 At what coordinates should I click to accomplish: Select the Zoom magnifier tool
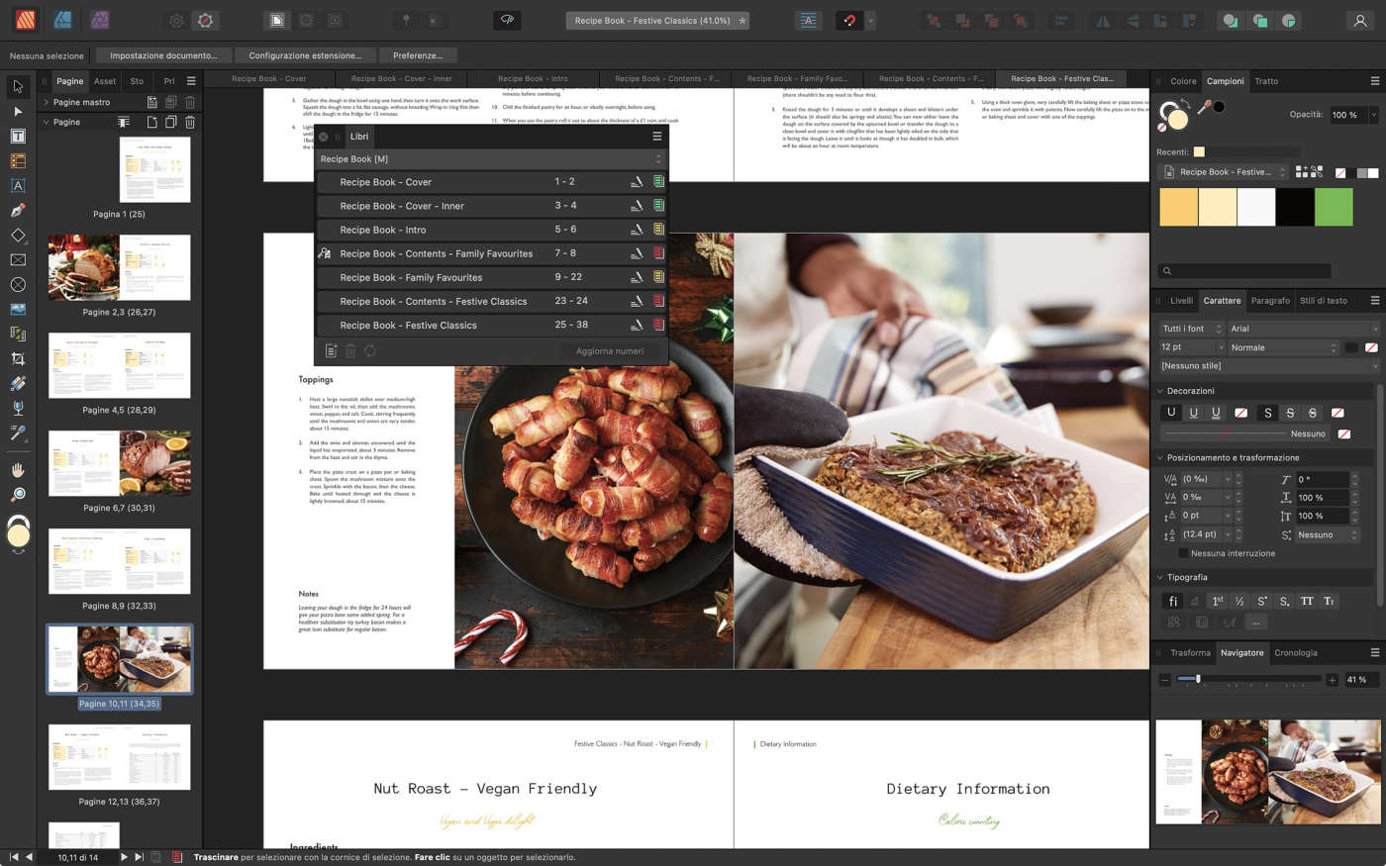tap(18, 494)
